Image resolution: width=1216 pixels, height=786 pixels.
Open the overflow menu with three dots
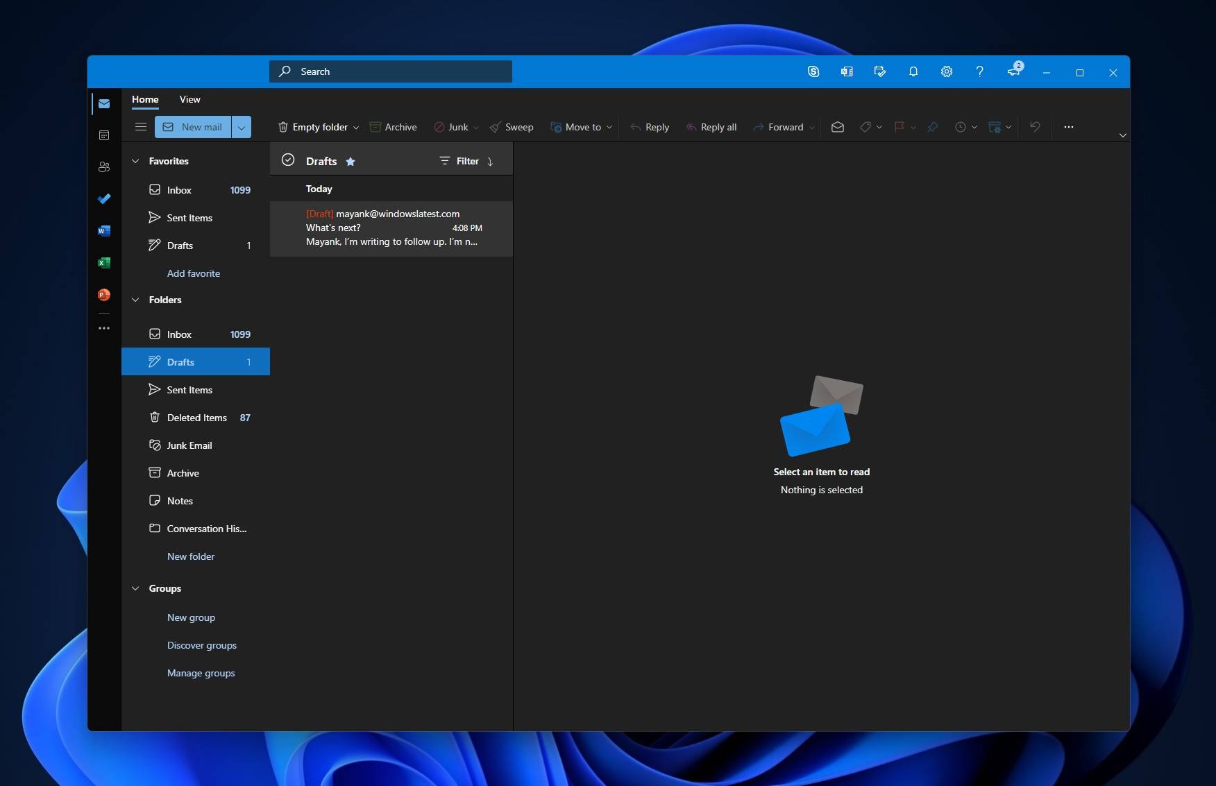coord(1069,127)
